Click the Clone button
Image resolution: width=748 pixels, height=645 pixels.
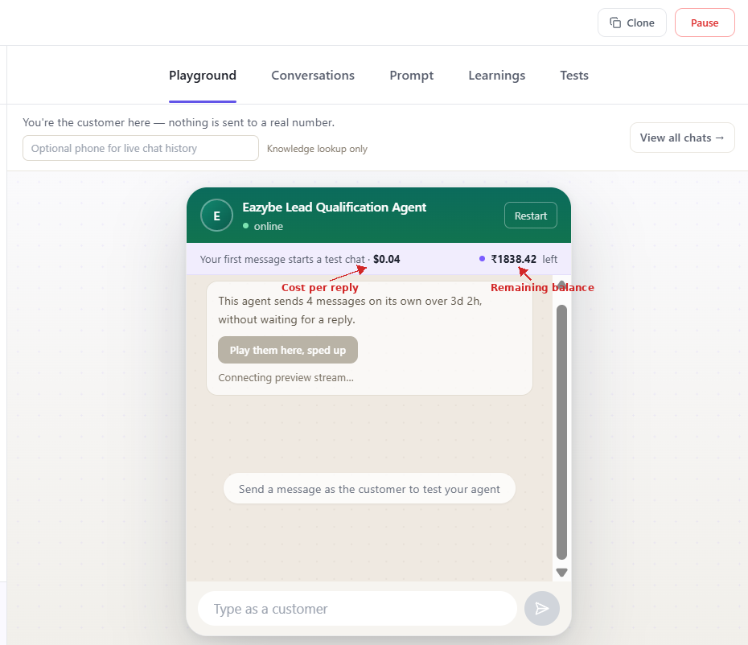point(631,23)
